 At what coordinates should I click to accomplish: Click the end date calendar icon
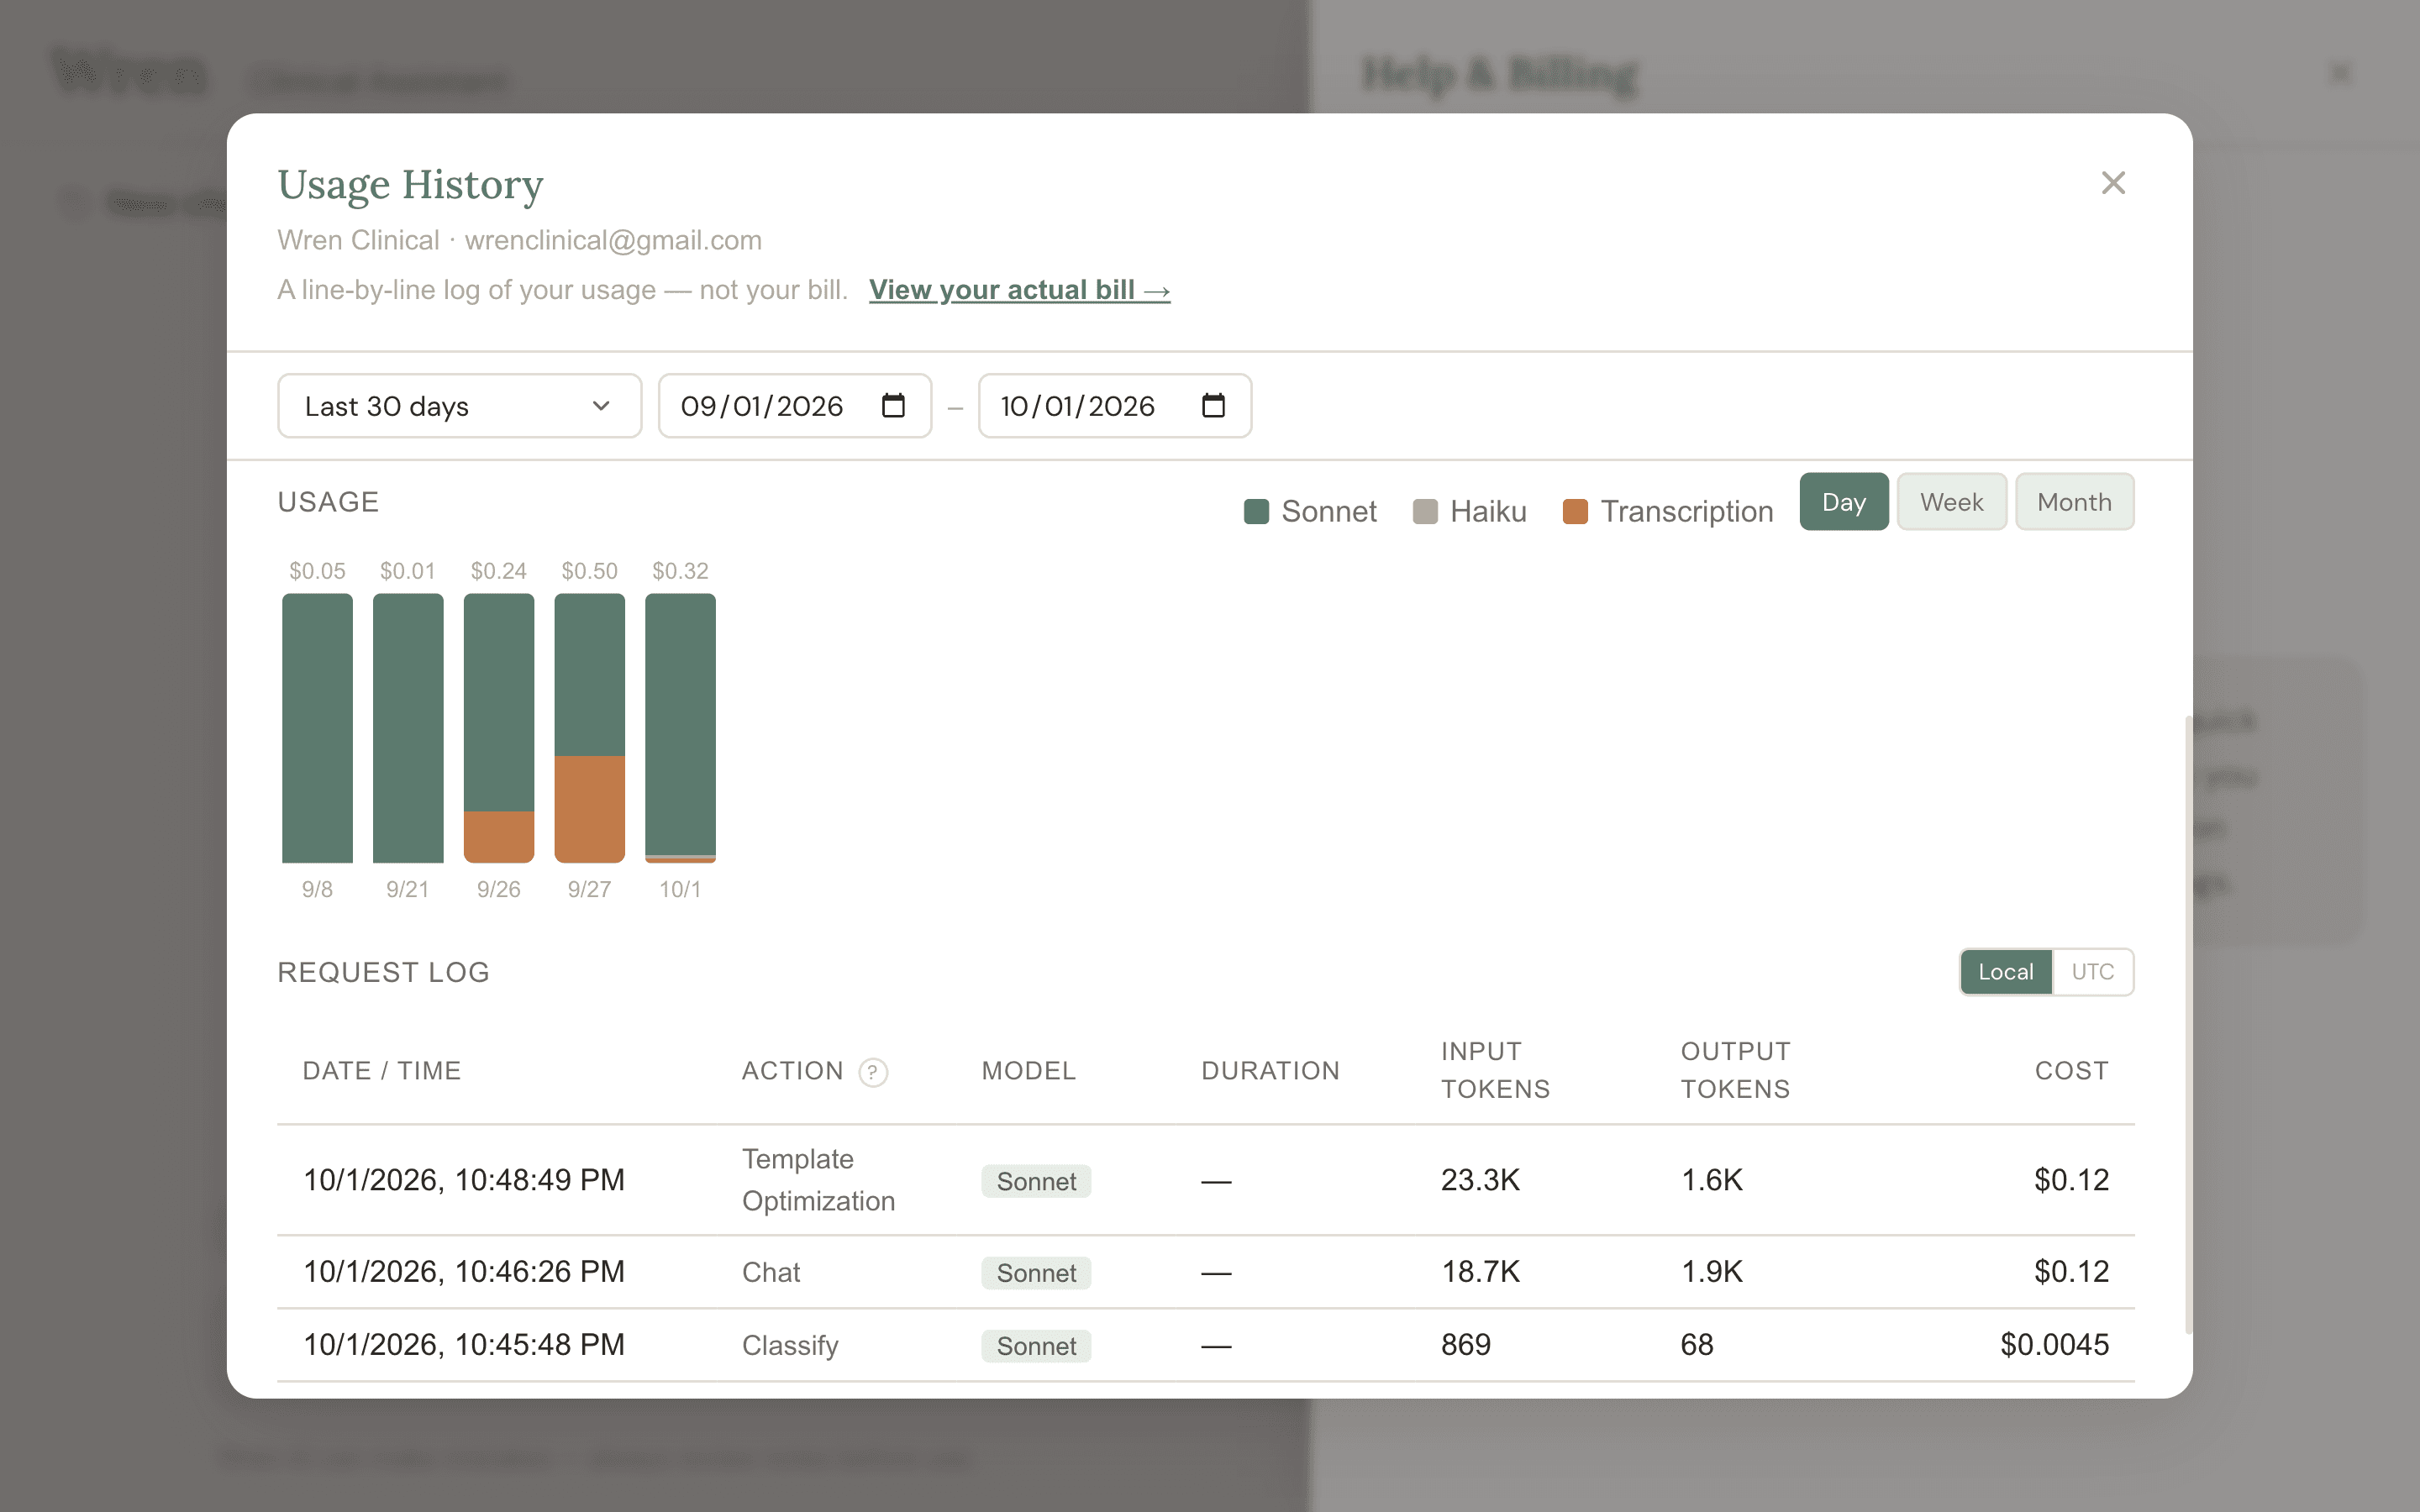1213,406
